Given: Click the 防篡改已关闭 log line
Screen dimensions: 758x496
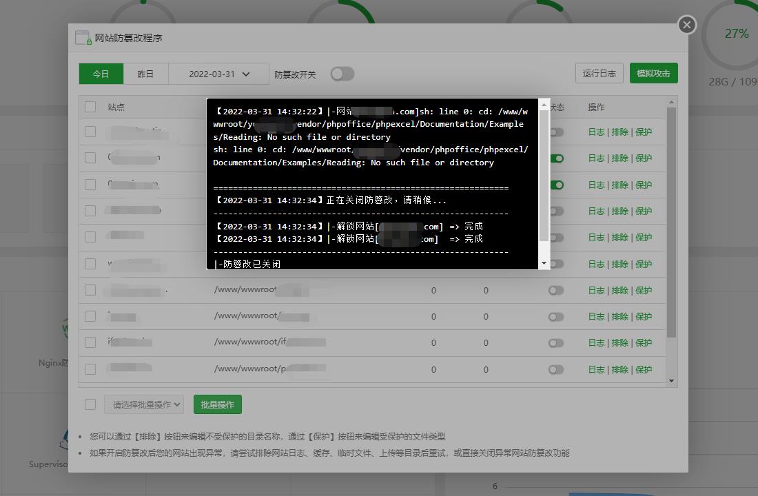Looking at the screenshot, I should pyautogui.click(x=247, y=264).
